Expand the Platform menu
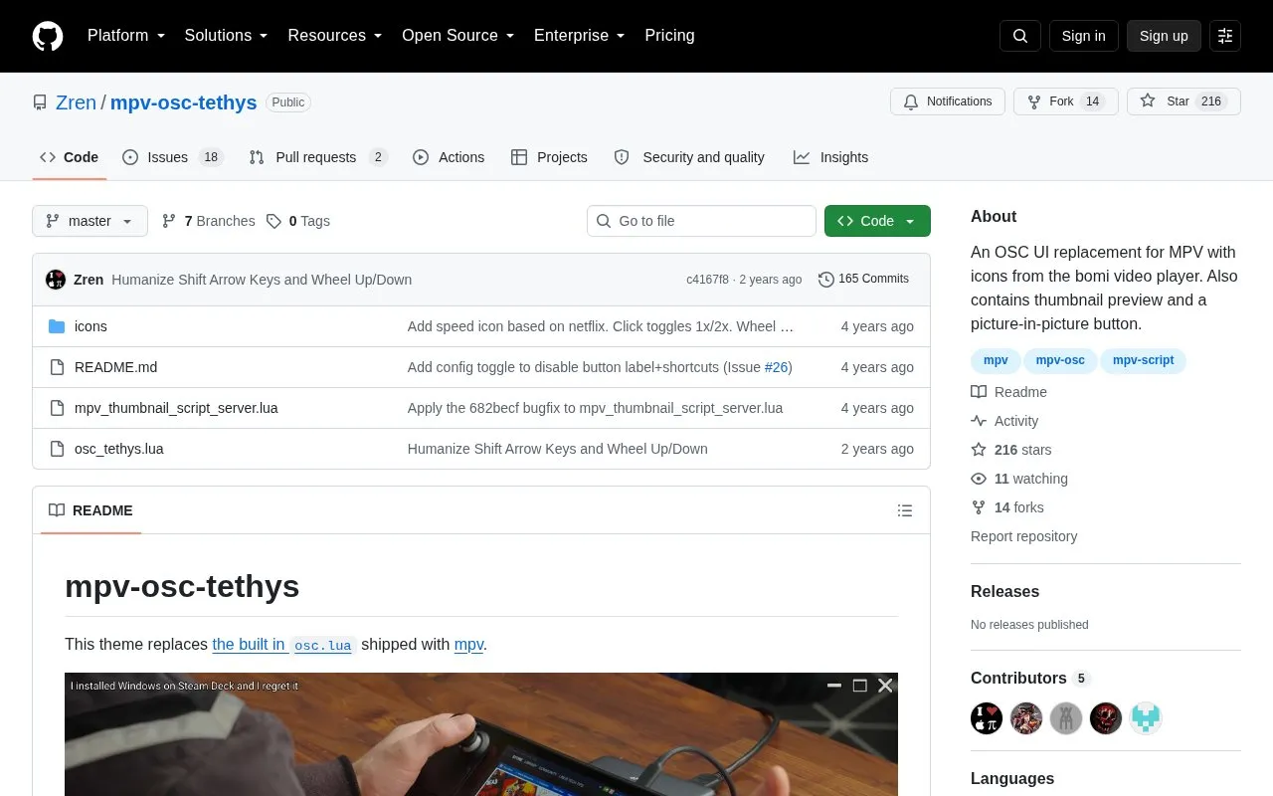Screen dimensions: 1273x796 (126, 36)
